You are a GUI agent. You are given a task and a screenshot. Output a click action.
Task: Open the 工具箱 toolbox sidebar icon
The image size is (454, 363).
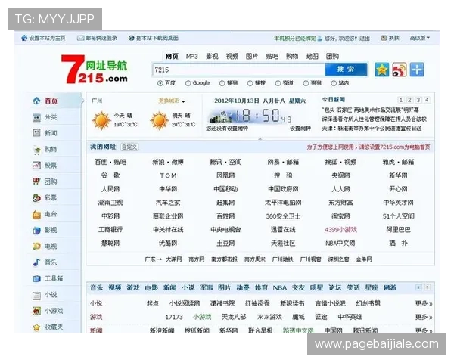[x=36, y=278]
